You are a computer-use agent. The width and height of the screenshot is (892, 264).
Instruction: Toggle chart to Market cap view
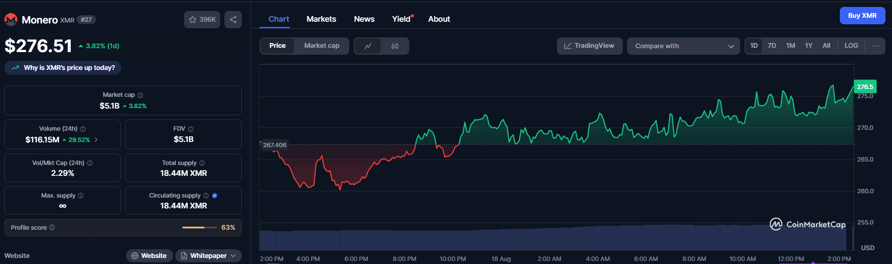click(321, 46)
